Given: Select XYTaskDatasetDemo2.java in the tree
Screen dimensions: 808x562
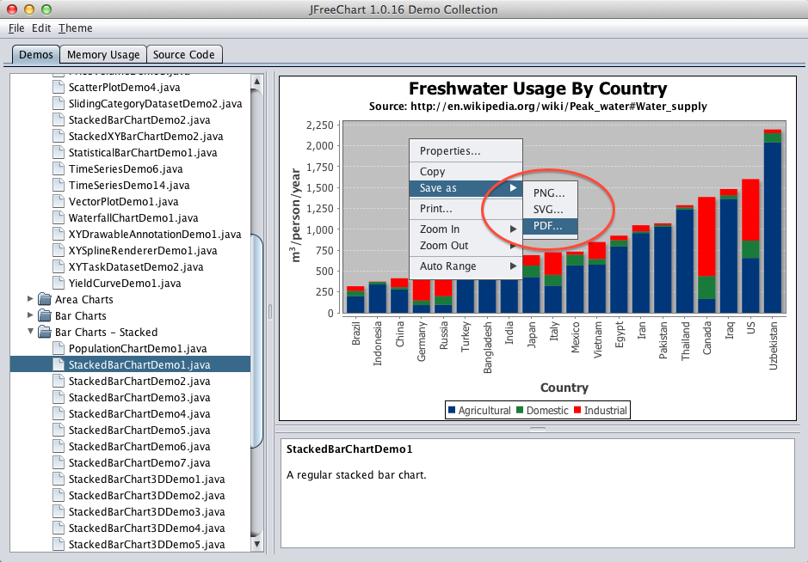Looking at the screenshot, I should click(x=136, y=267).
